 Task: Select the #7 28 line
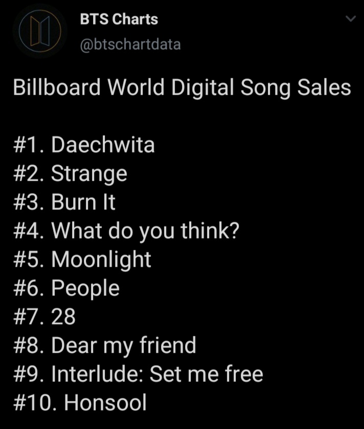44,317
